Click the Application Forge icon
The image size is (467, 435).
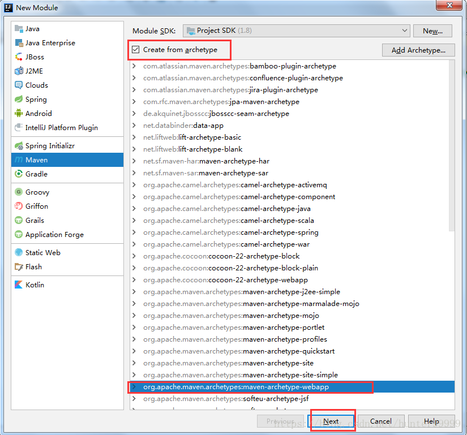(x=19, y=234)
